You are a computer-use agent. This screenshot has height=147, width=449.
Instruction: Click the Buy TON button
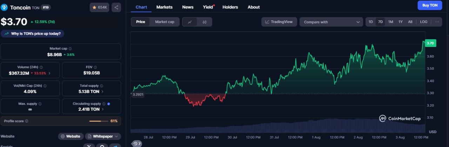pyautogui.click(x=430, y=5)
